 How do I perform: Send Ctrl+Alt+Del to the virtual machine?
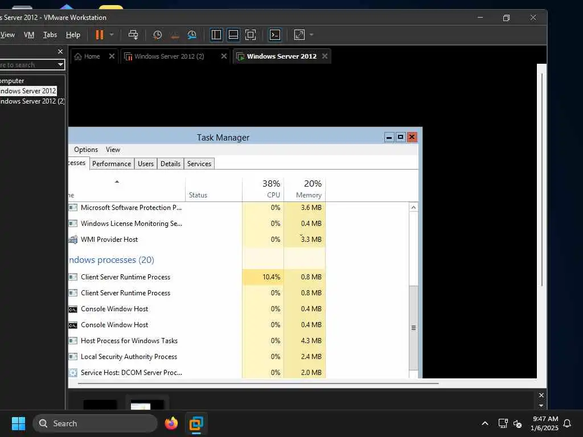[x=133, y=35]
